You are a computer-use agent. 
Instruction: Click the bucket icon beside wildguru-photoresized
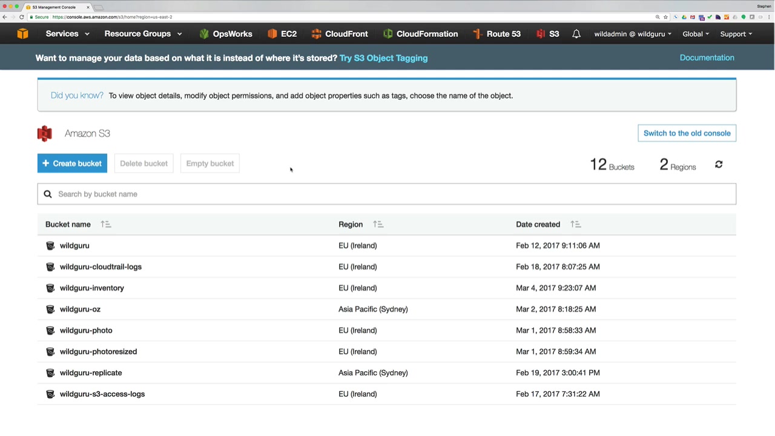tap(50, 351)
